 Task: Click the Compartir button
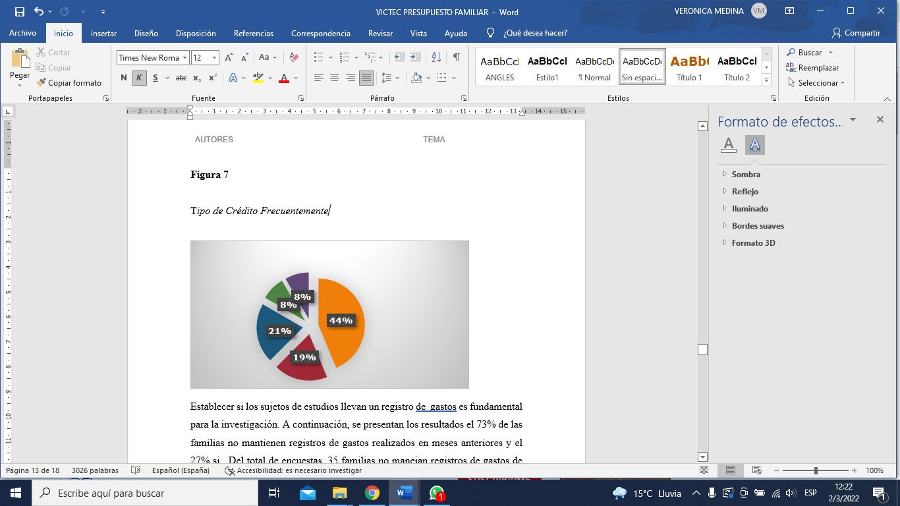[857, 33]
